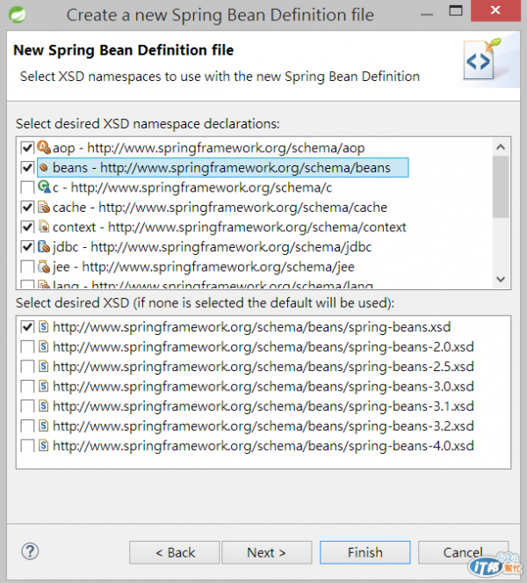Click Finish to create the file

click(365, 552)
